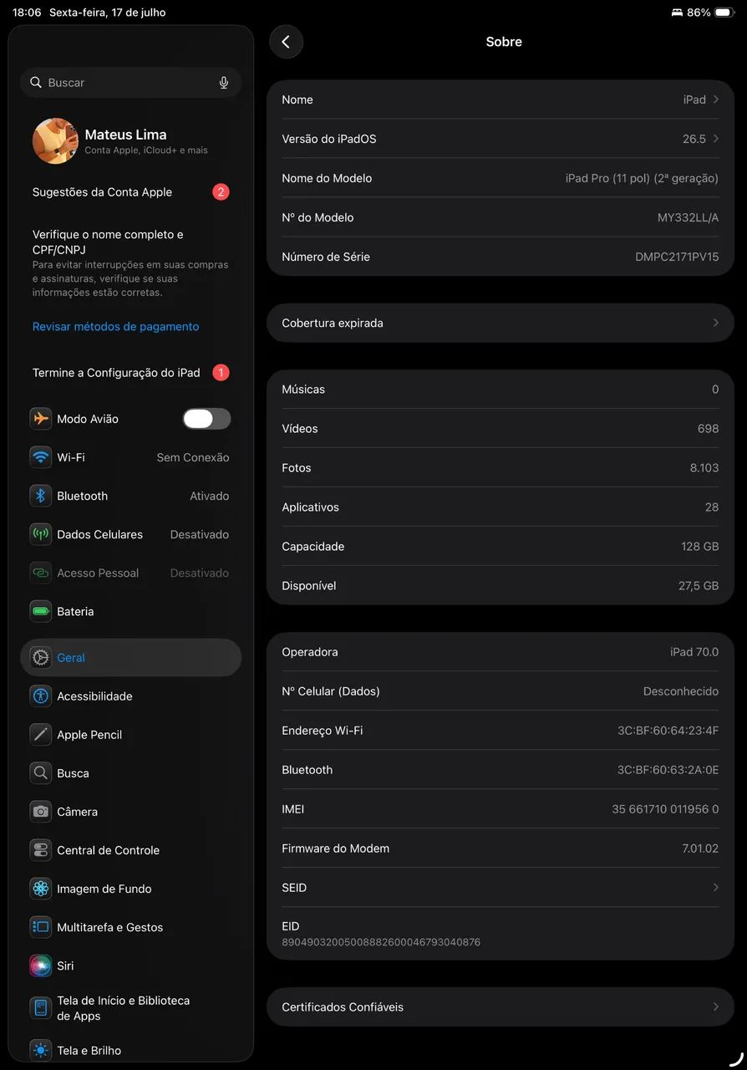Image resolution: width=747 pixels, height=1070 pixels.
Task: Open Termine a Configuração do iPad
Action: (130, 373)
